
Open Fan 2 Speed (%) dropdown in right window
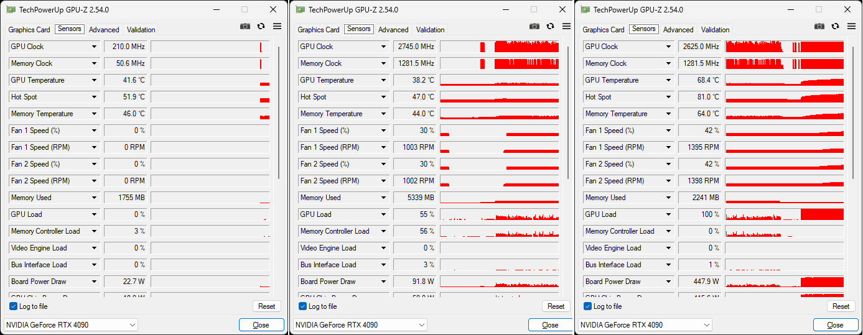pos(669,164)
